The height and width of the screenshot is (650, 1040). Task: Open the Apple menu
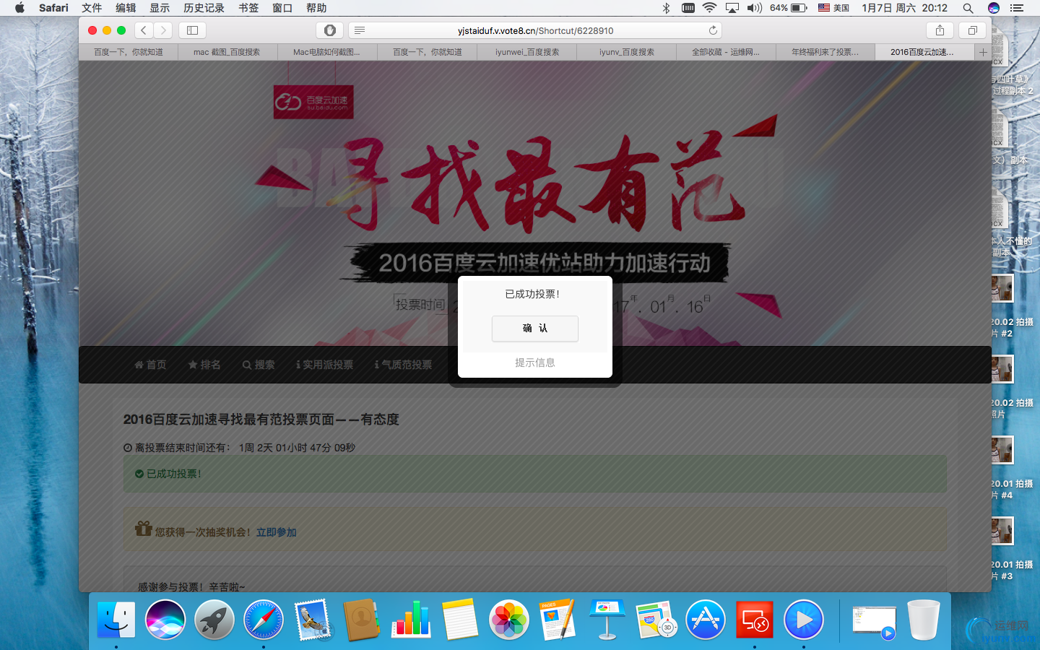19,8
